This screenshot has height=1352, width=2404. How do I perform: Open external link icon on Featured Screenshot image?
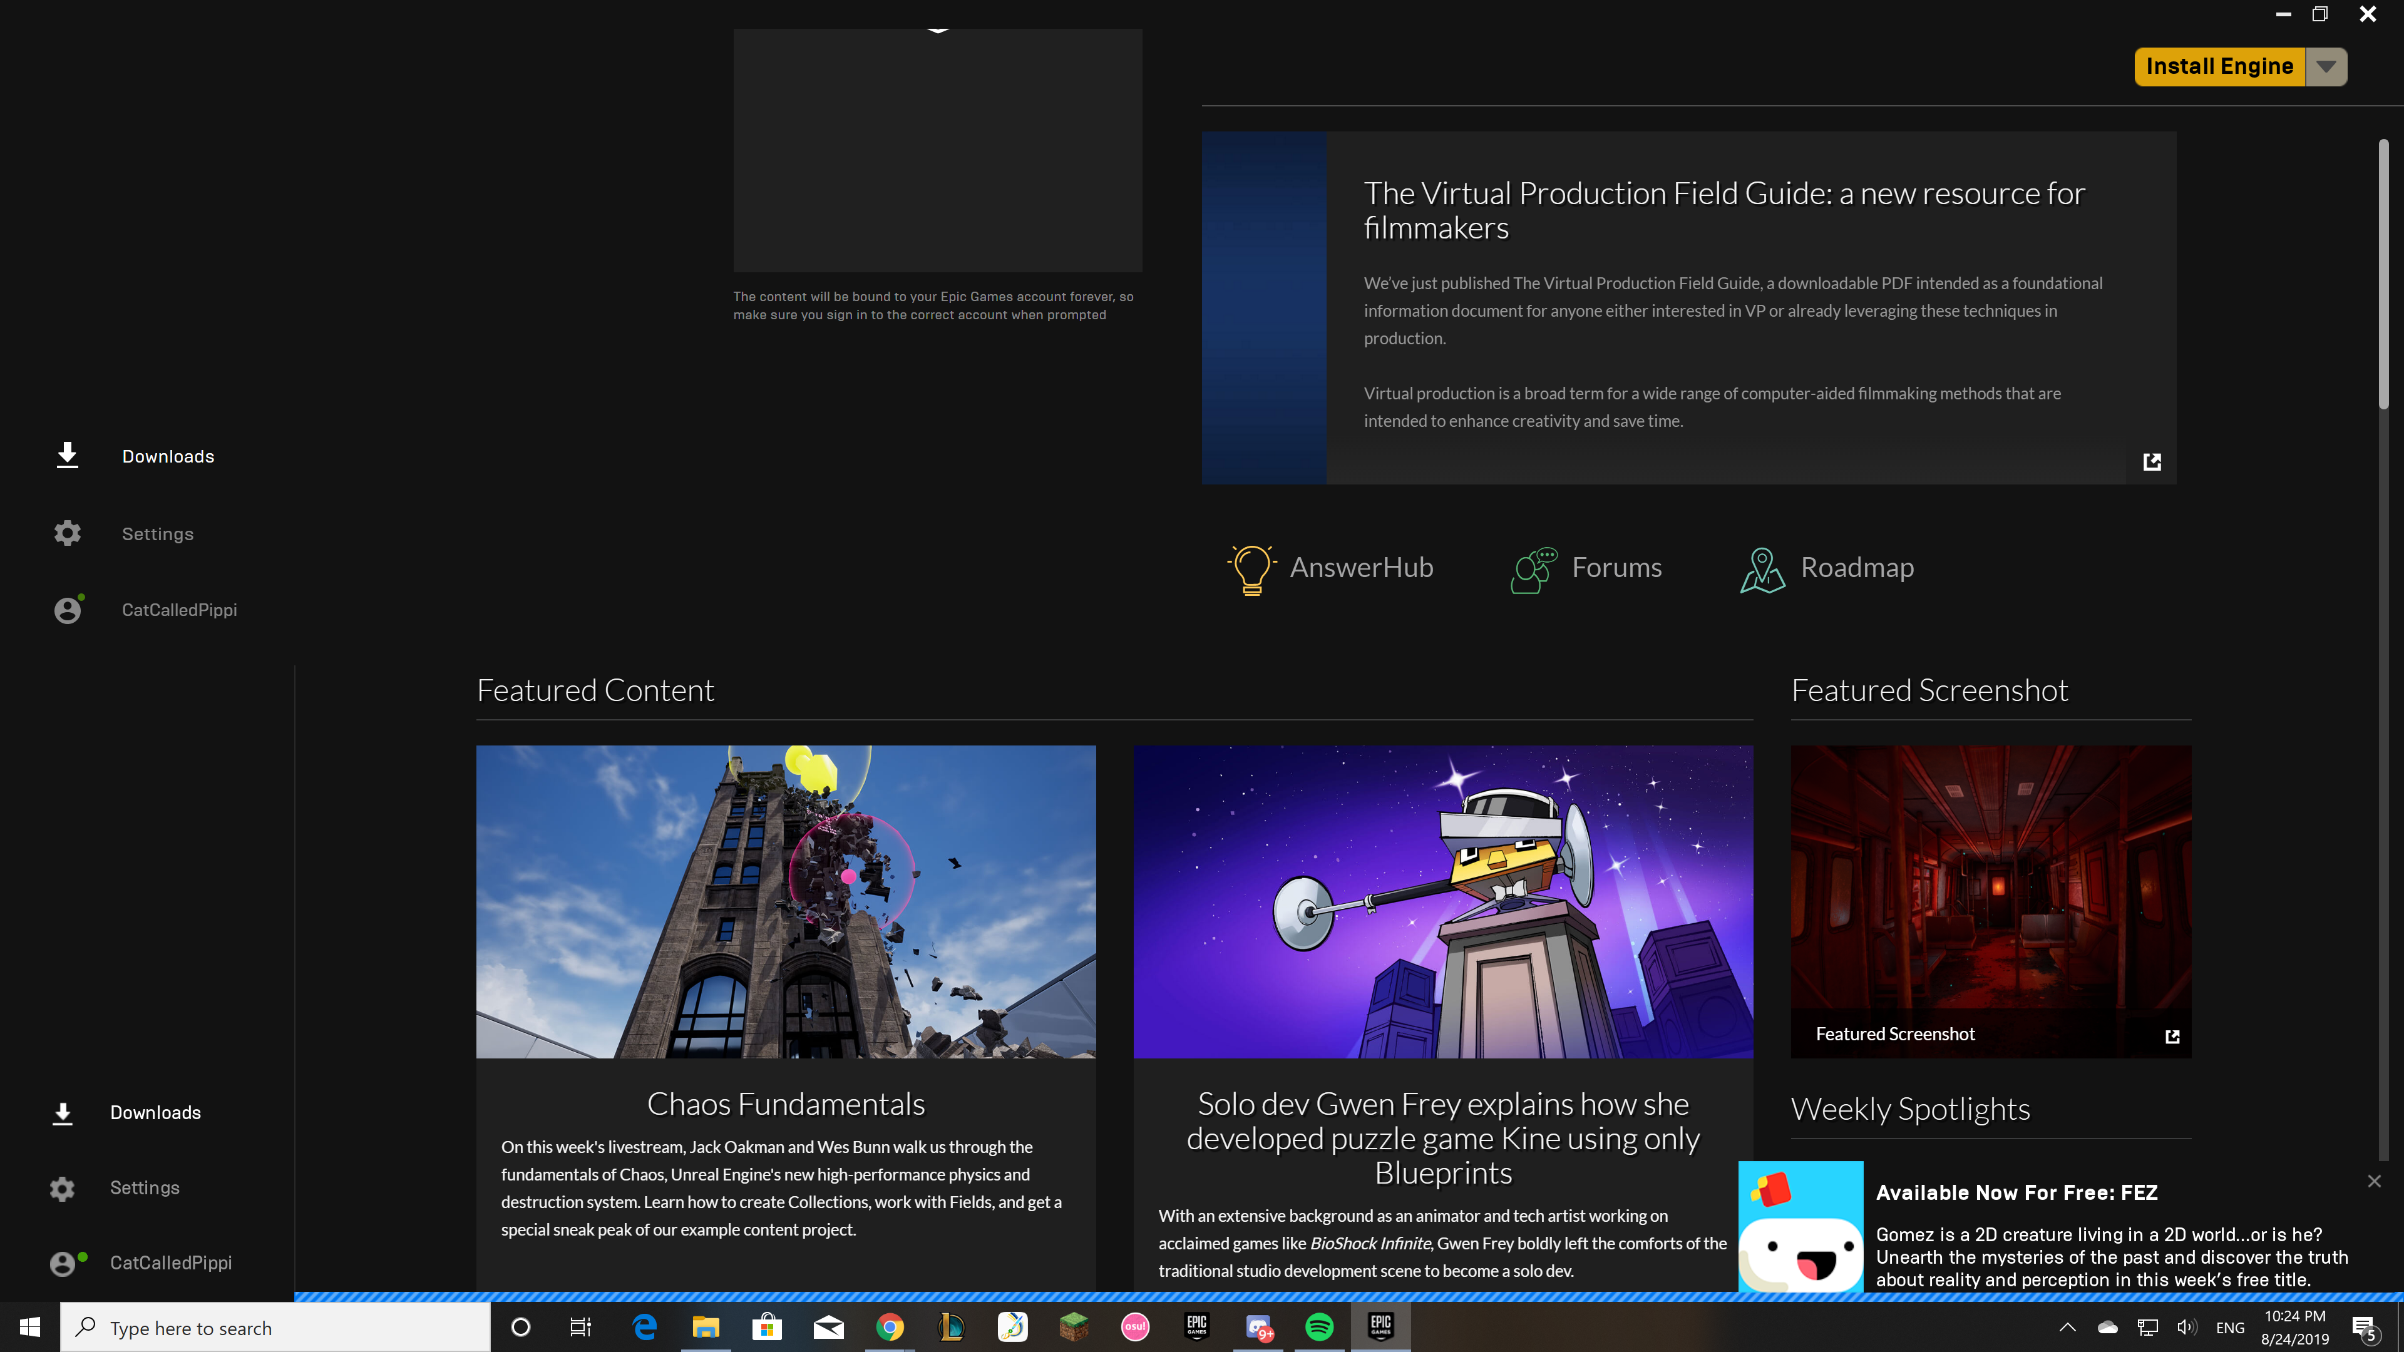coord(2172,1036)
